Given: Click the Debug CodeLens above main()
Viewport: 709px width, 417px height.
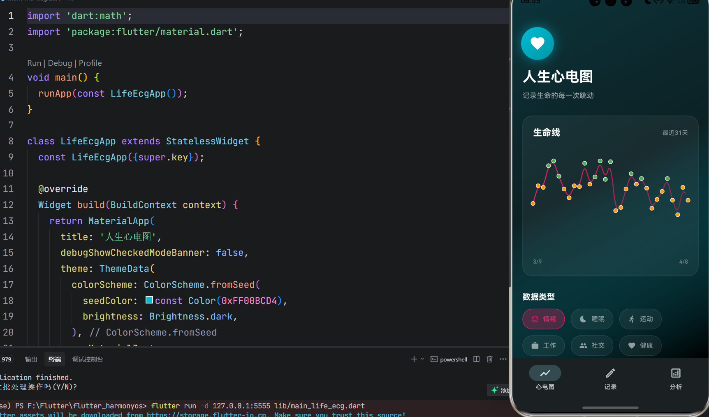Looking at the screenshot, I should (x=60, y=63).
